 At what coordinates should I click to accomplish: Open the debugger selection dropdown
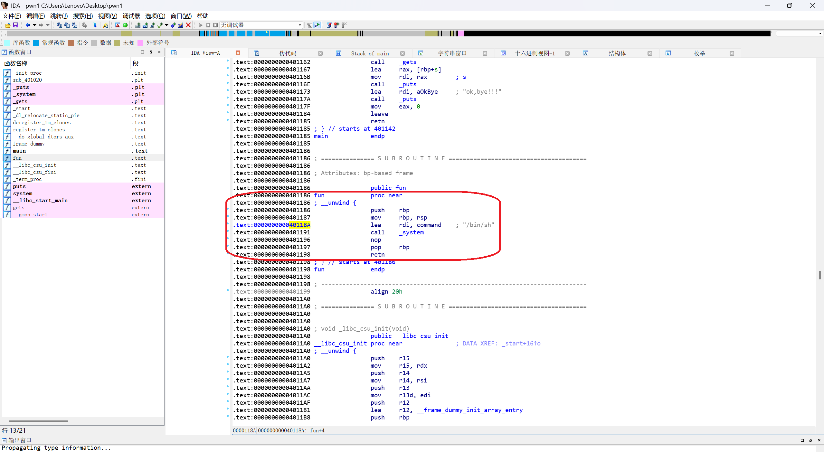click(300, 25)
